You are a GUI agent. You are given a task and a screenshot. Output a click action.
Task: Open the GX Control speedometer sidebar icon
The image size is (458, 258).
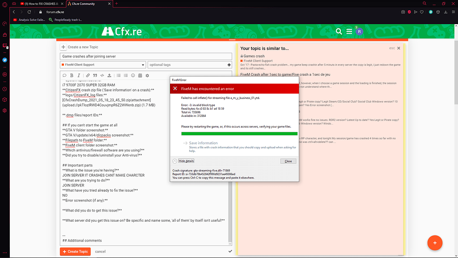[x=4, y=24]
